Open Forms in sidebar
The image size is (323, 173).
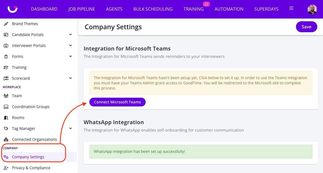[x=17, y=56]
